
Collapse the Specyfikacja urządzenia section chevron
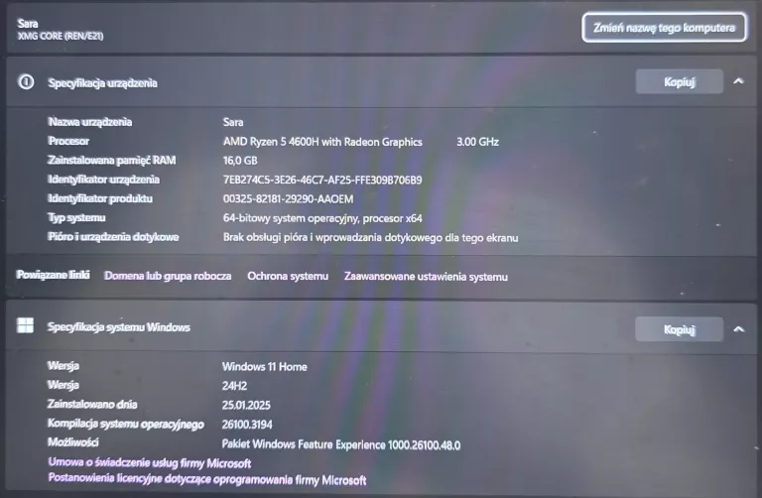[738, 81]
